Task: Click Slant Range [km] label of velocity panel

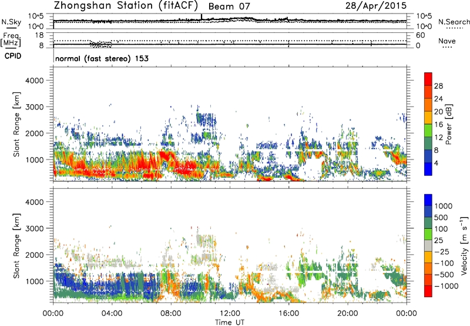Action: click(16, 246)
